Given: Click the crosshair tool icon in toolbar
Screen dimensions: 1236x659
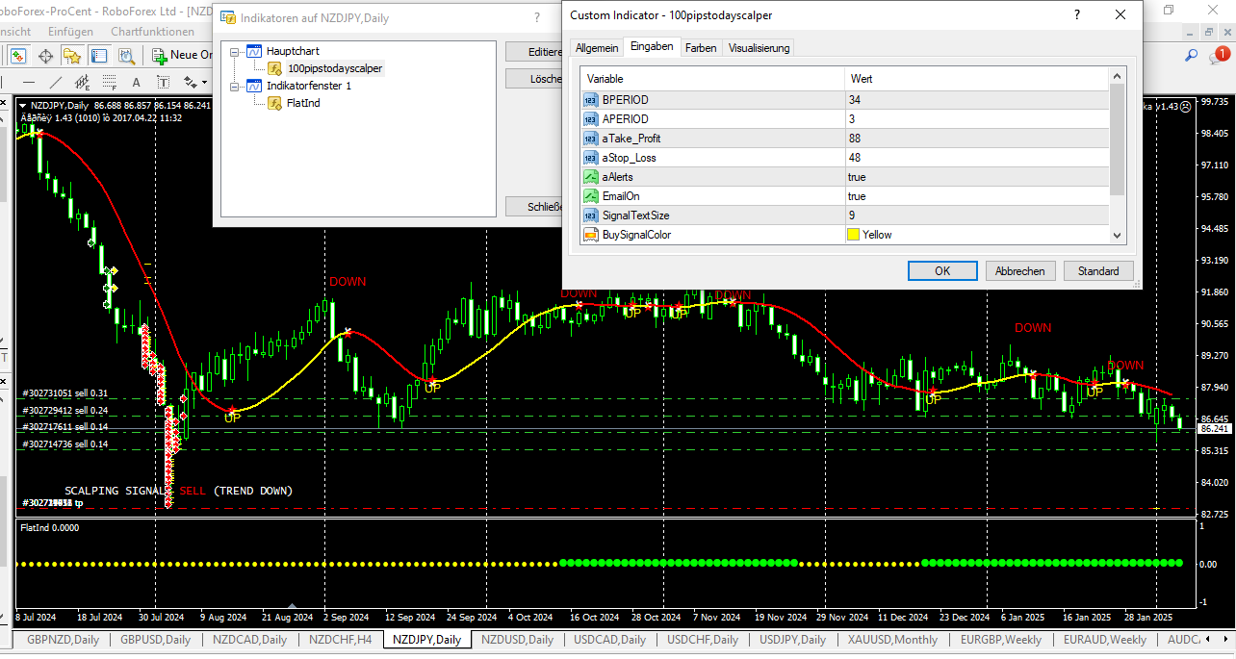Looking at the screenshot, I should [x=45, y=56].
